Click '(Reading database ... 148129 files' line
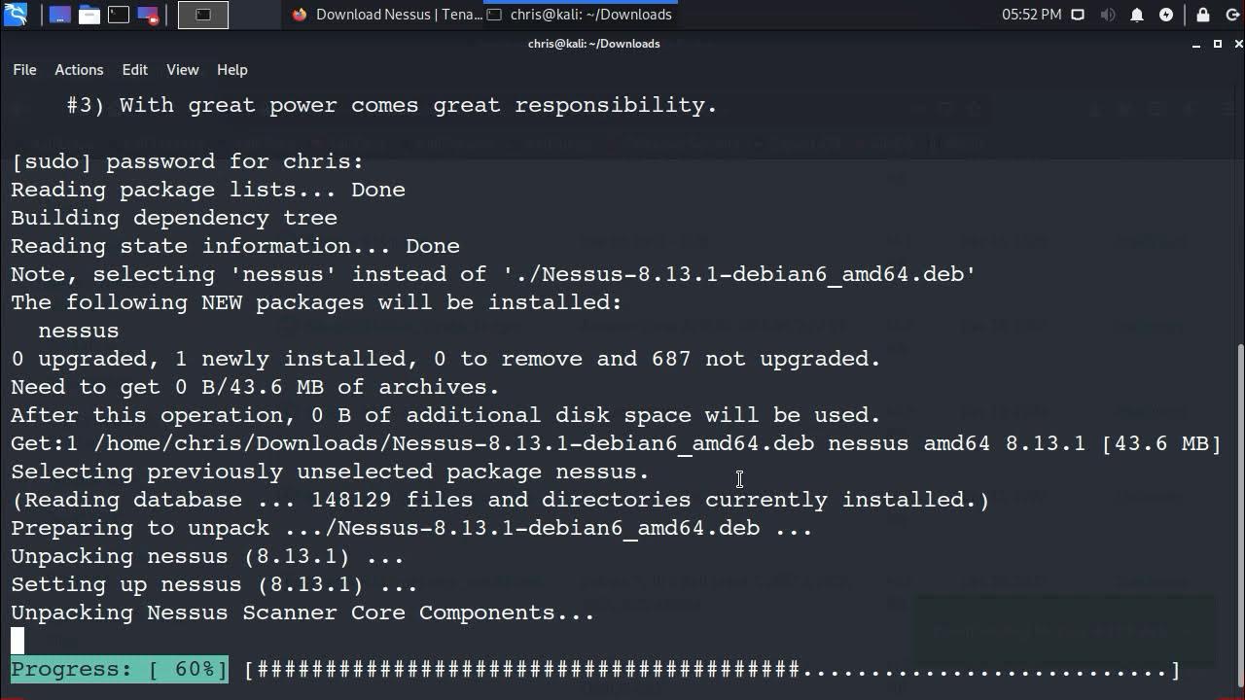 pyautogui.click(x=500, y=500)
